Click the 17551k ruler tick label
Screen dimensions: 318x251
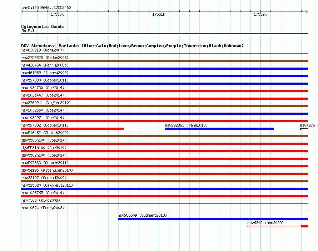pyautogui.click(x=159, y=14)
